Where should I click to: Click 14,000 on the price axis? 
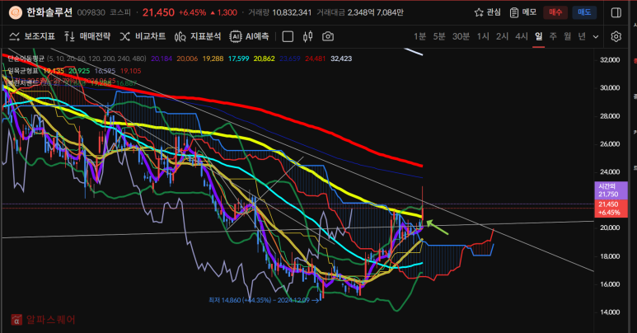610,312
